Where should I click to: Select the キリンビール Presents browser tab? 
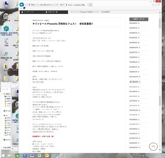[76, 5]
